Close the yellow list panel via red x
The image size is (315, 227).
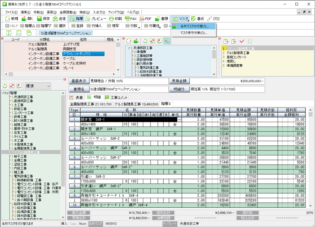click(219, 38)
